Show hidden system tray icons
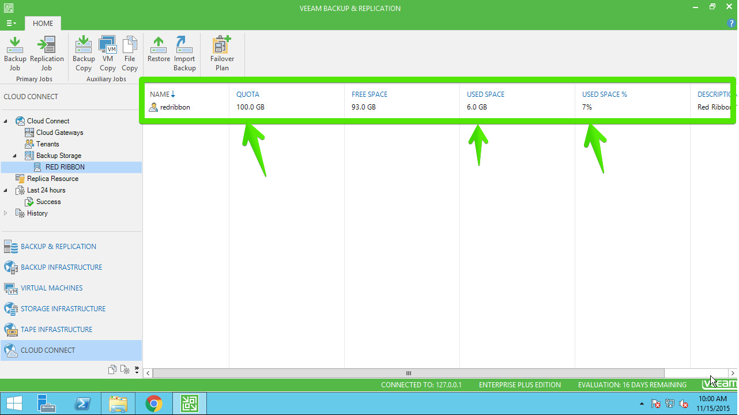 pyautogui.click(x=642, y=404)
